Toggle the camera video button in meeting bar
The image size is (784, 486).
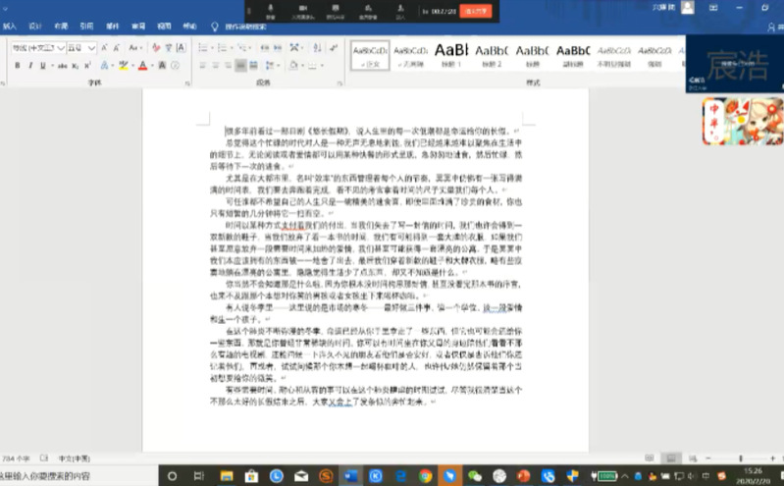tap(302, 10)
